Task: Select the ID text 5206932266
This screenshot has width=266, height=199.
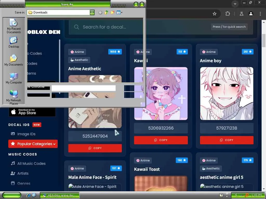Action: (161, 128)
